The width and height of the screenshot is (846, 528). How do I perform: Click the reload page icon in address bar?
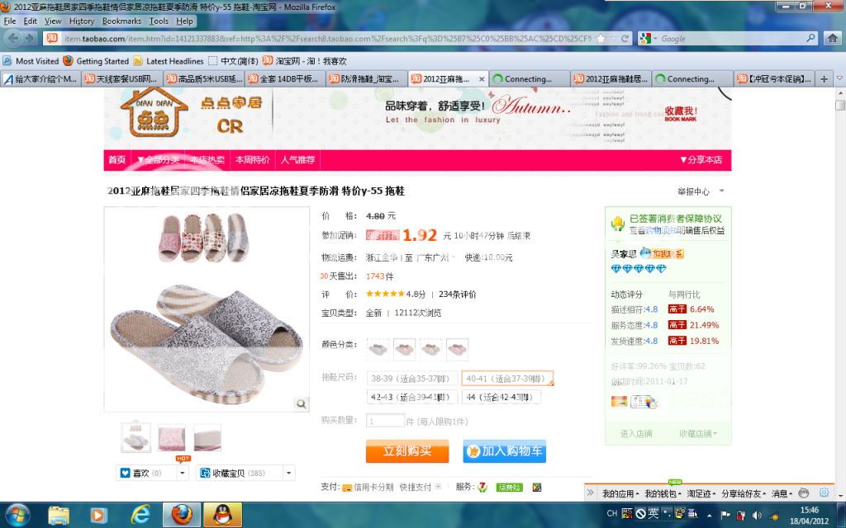625,39
